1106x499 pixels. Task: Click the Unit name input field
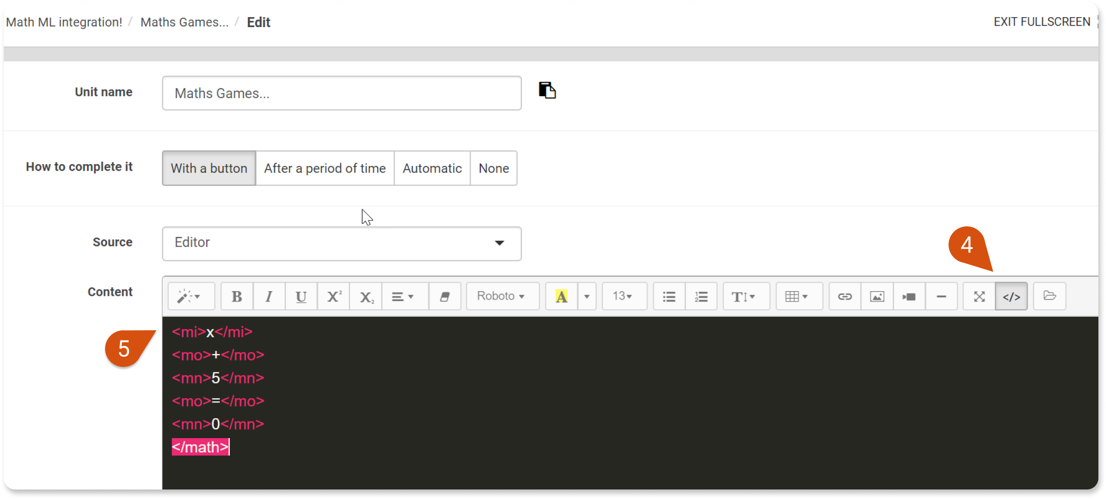[x=342, y=93]
